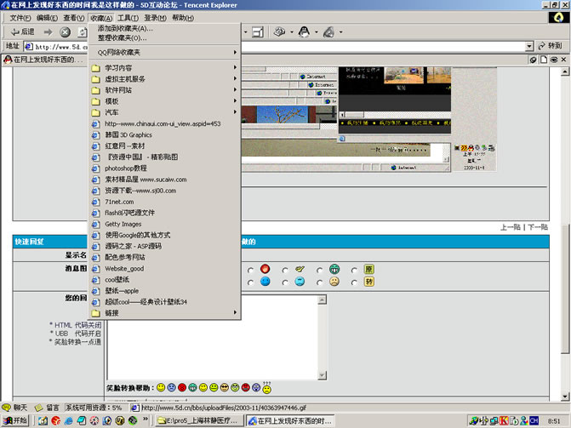Click the first yellow smiley in 笑脸转换帮助 row

(x=161, y=388)
